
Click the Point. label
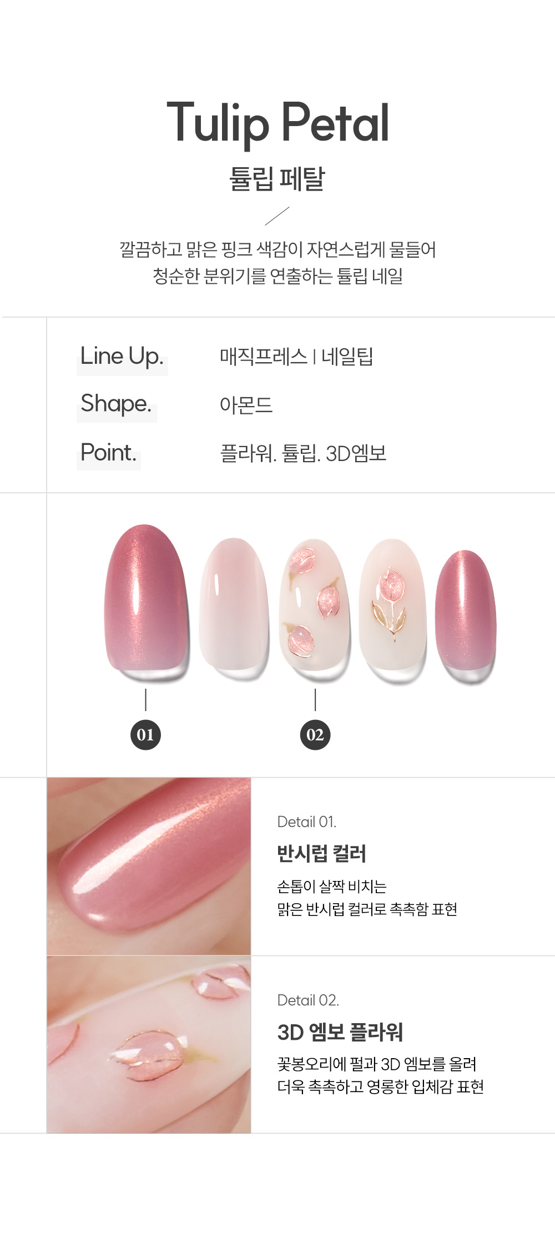(x=108, y=453)
